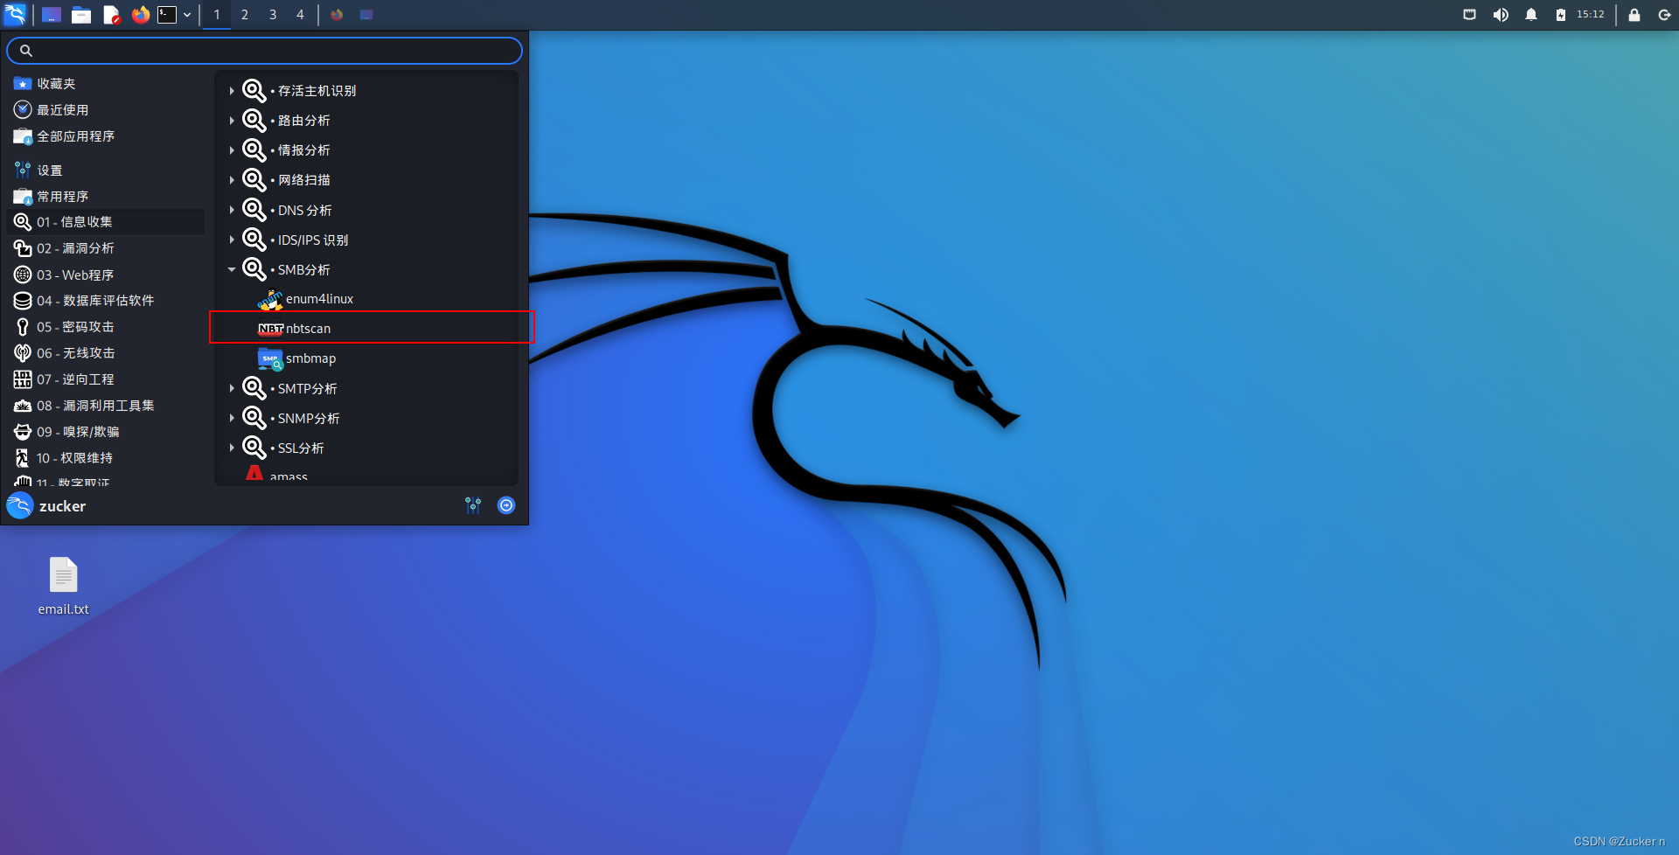Switch to workspace 4
This screenshot has width=1679, height=855.
pos(300,15)
